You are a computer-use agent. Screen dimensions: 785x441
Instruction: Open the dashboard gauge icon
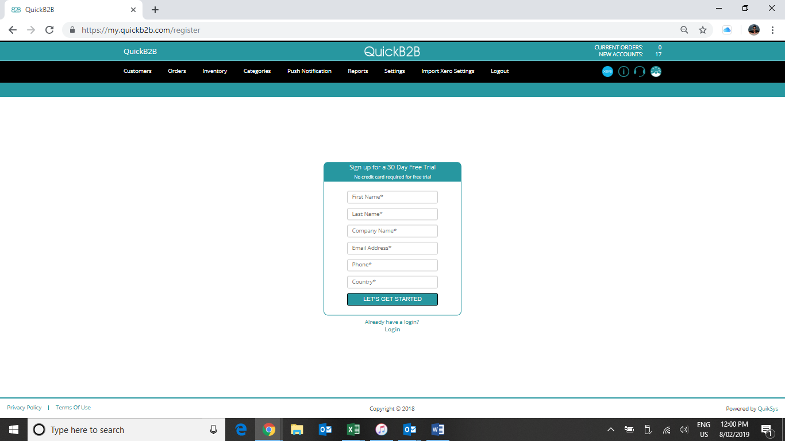click(656, 72)
